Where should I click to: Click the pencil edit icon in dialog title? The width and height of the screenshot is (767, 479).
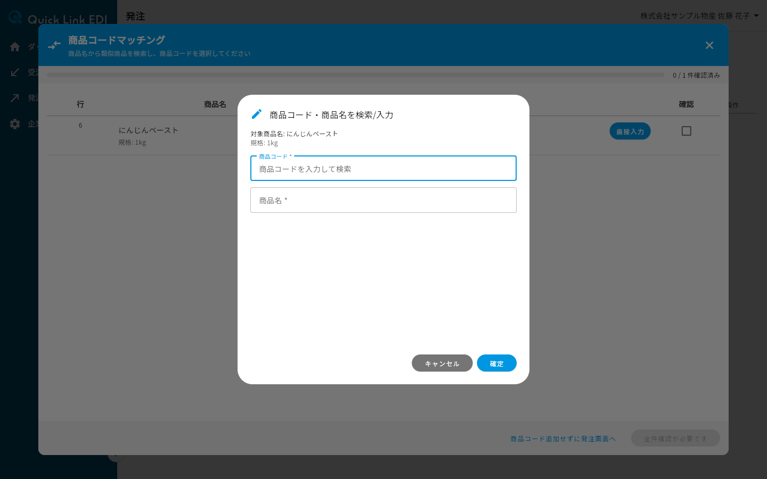257,114
